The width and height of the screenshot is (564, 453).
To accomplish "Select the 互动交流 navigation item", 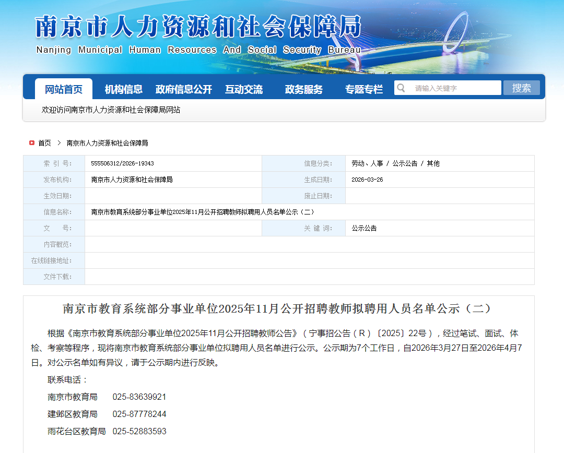I will (x=244, y=89).
